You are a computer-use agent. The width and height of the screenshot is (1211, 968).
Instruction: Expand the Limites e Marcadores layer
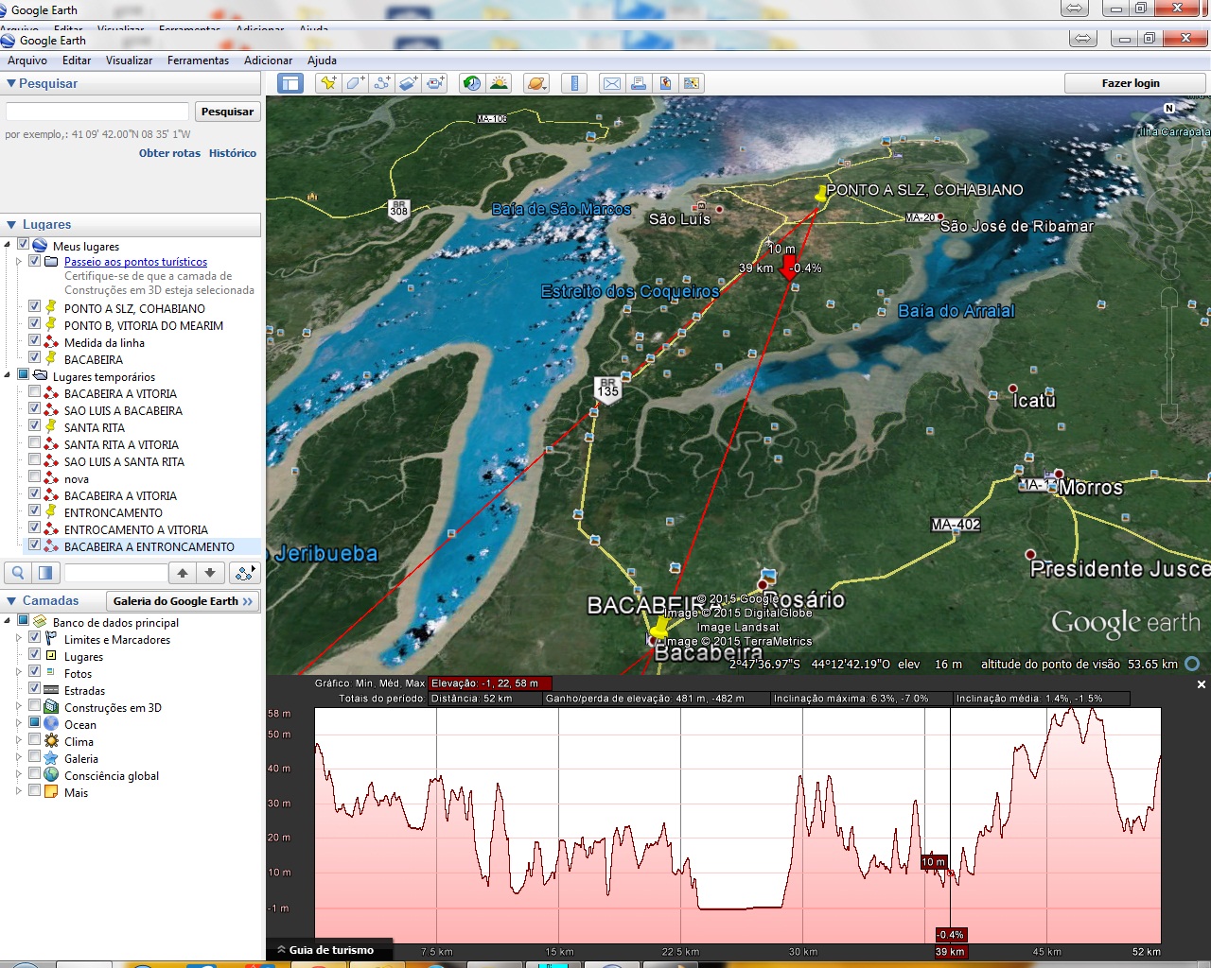18,639
